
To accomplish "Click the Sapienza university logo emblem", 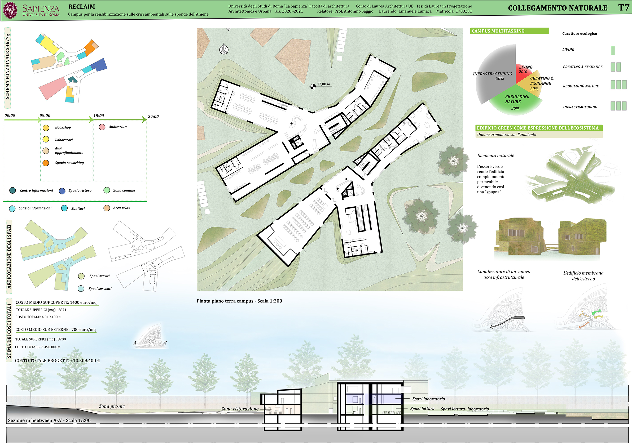I will tap(10, 10).
